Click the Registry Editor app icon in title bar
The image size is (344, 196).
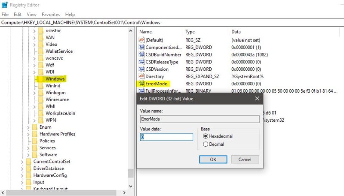[x=5, y=5]
